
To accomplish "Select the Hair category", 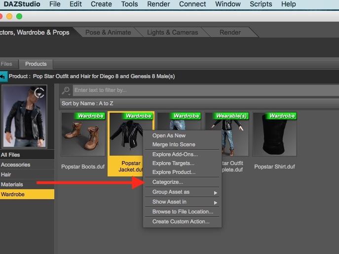I will [x=27, y=174].
